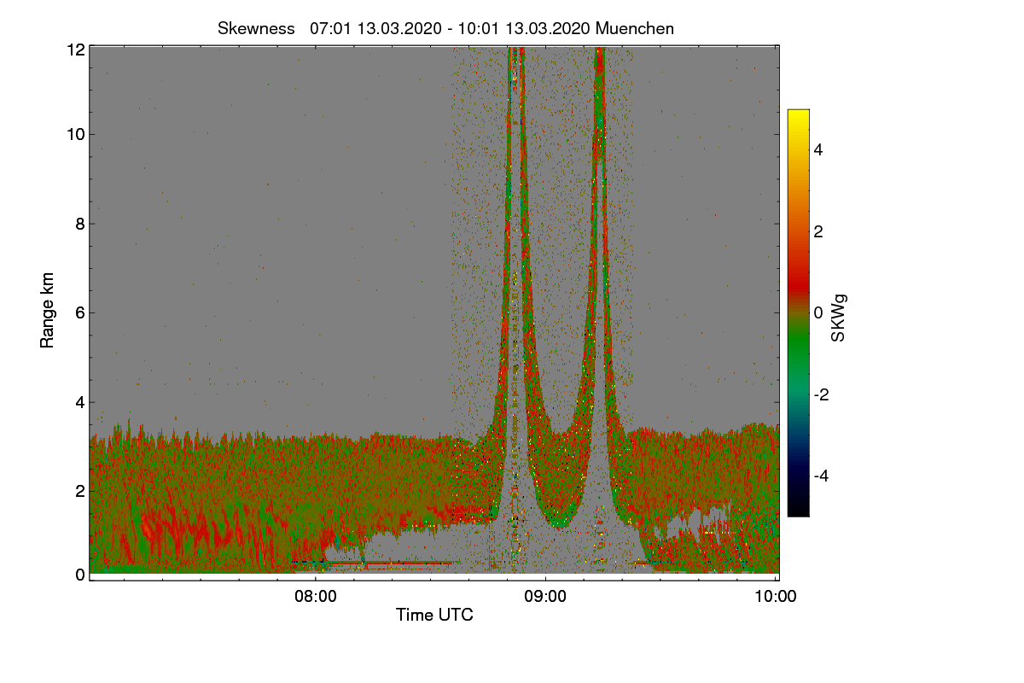Click the range tick label '10'
Screen dimensions: 1024x683
coord(76,134)
